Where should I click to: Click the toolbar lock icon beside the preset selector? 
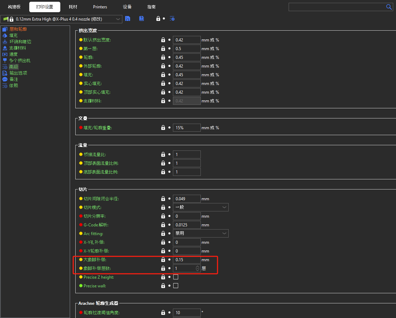[x=158, y=19]
